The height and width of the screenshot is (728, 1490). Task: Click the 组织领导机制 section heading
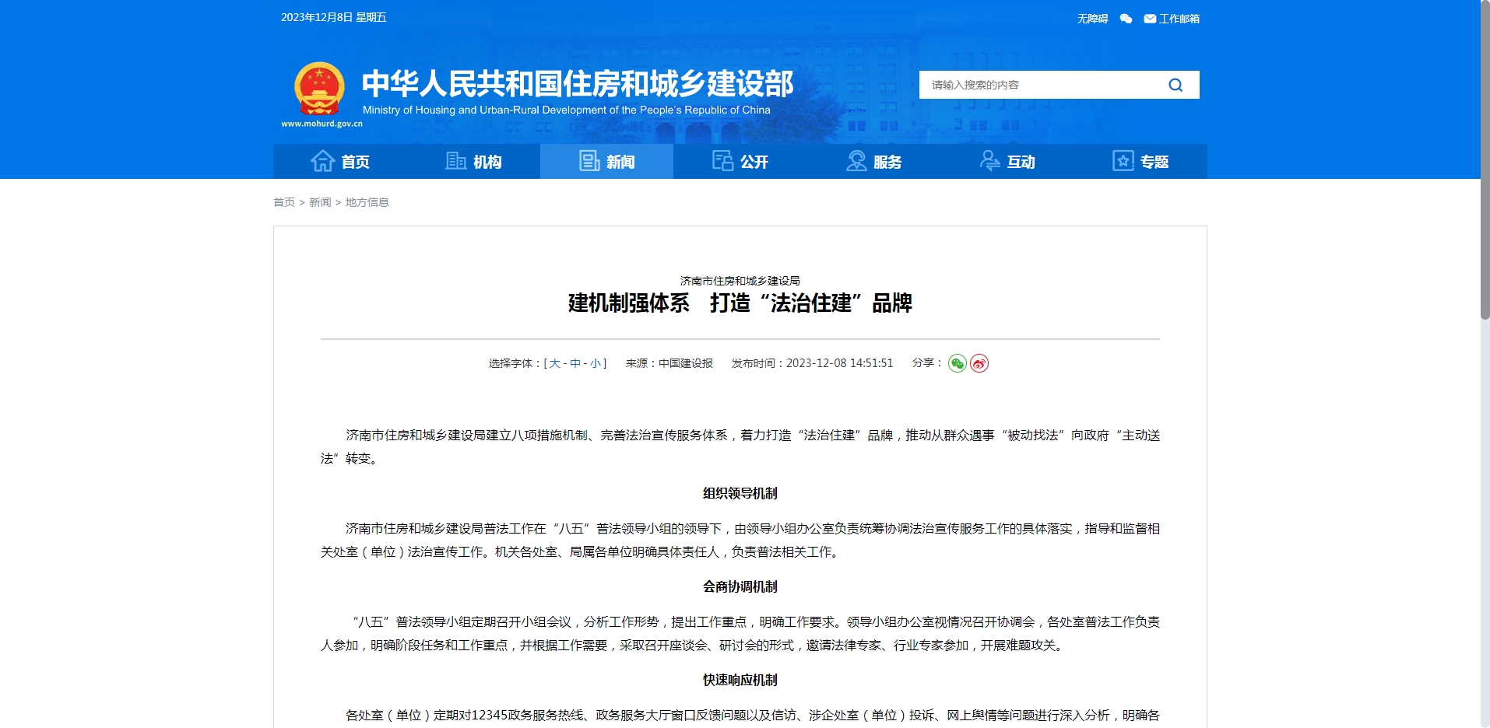click(740, 493)
